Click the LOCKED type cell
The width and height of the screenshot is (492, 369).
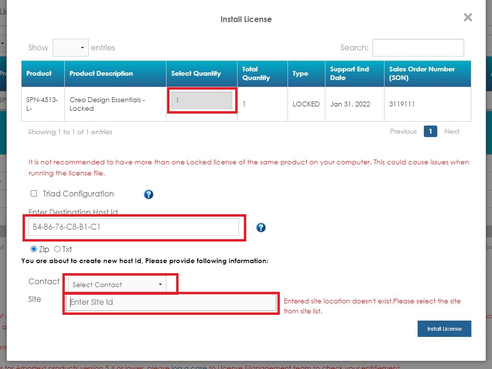(306, 104)
